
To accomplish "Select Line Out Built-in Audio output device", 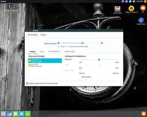I will click(x=45, y=65).
